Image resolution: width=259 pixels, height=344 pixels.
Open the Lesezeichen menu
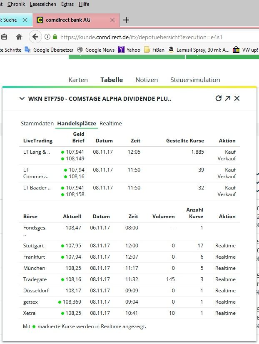click(x=43, y=4)
